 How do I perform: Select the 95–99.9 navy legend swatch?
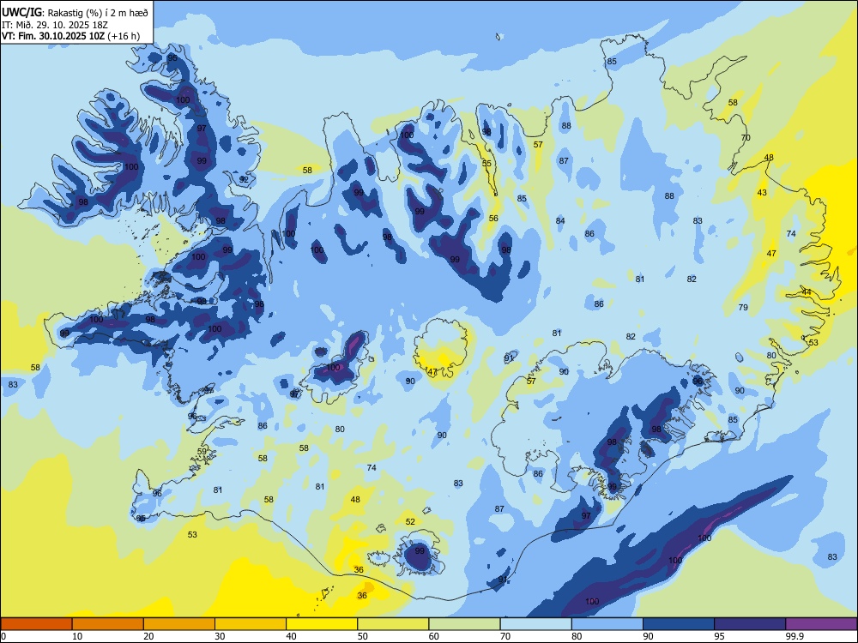(x=750, y=624)
